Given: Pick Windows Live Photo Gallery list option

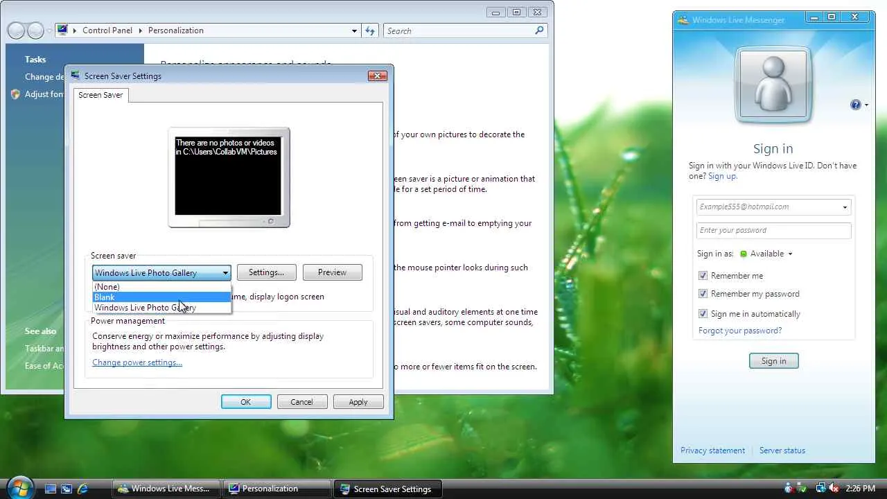Looking at the screenshot, I should point(161,308).
